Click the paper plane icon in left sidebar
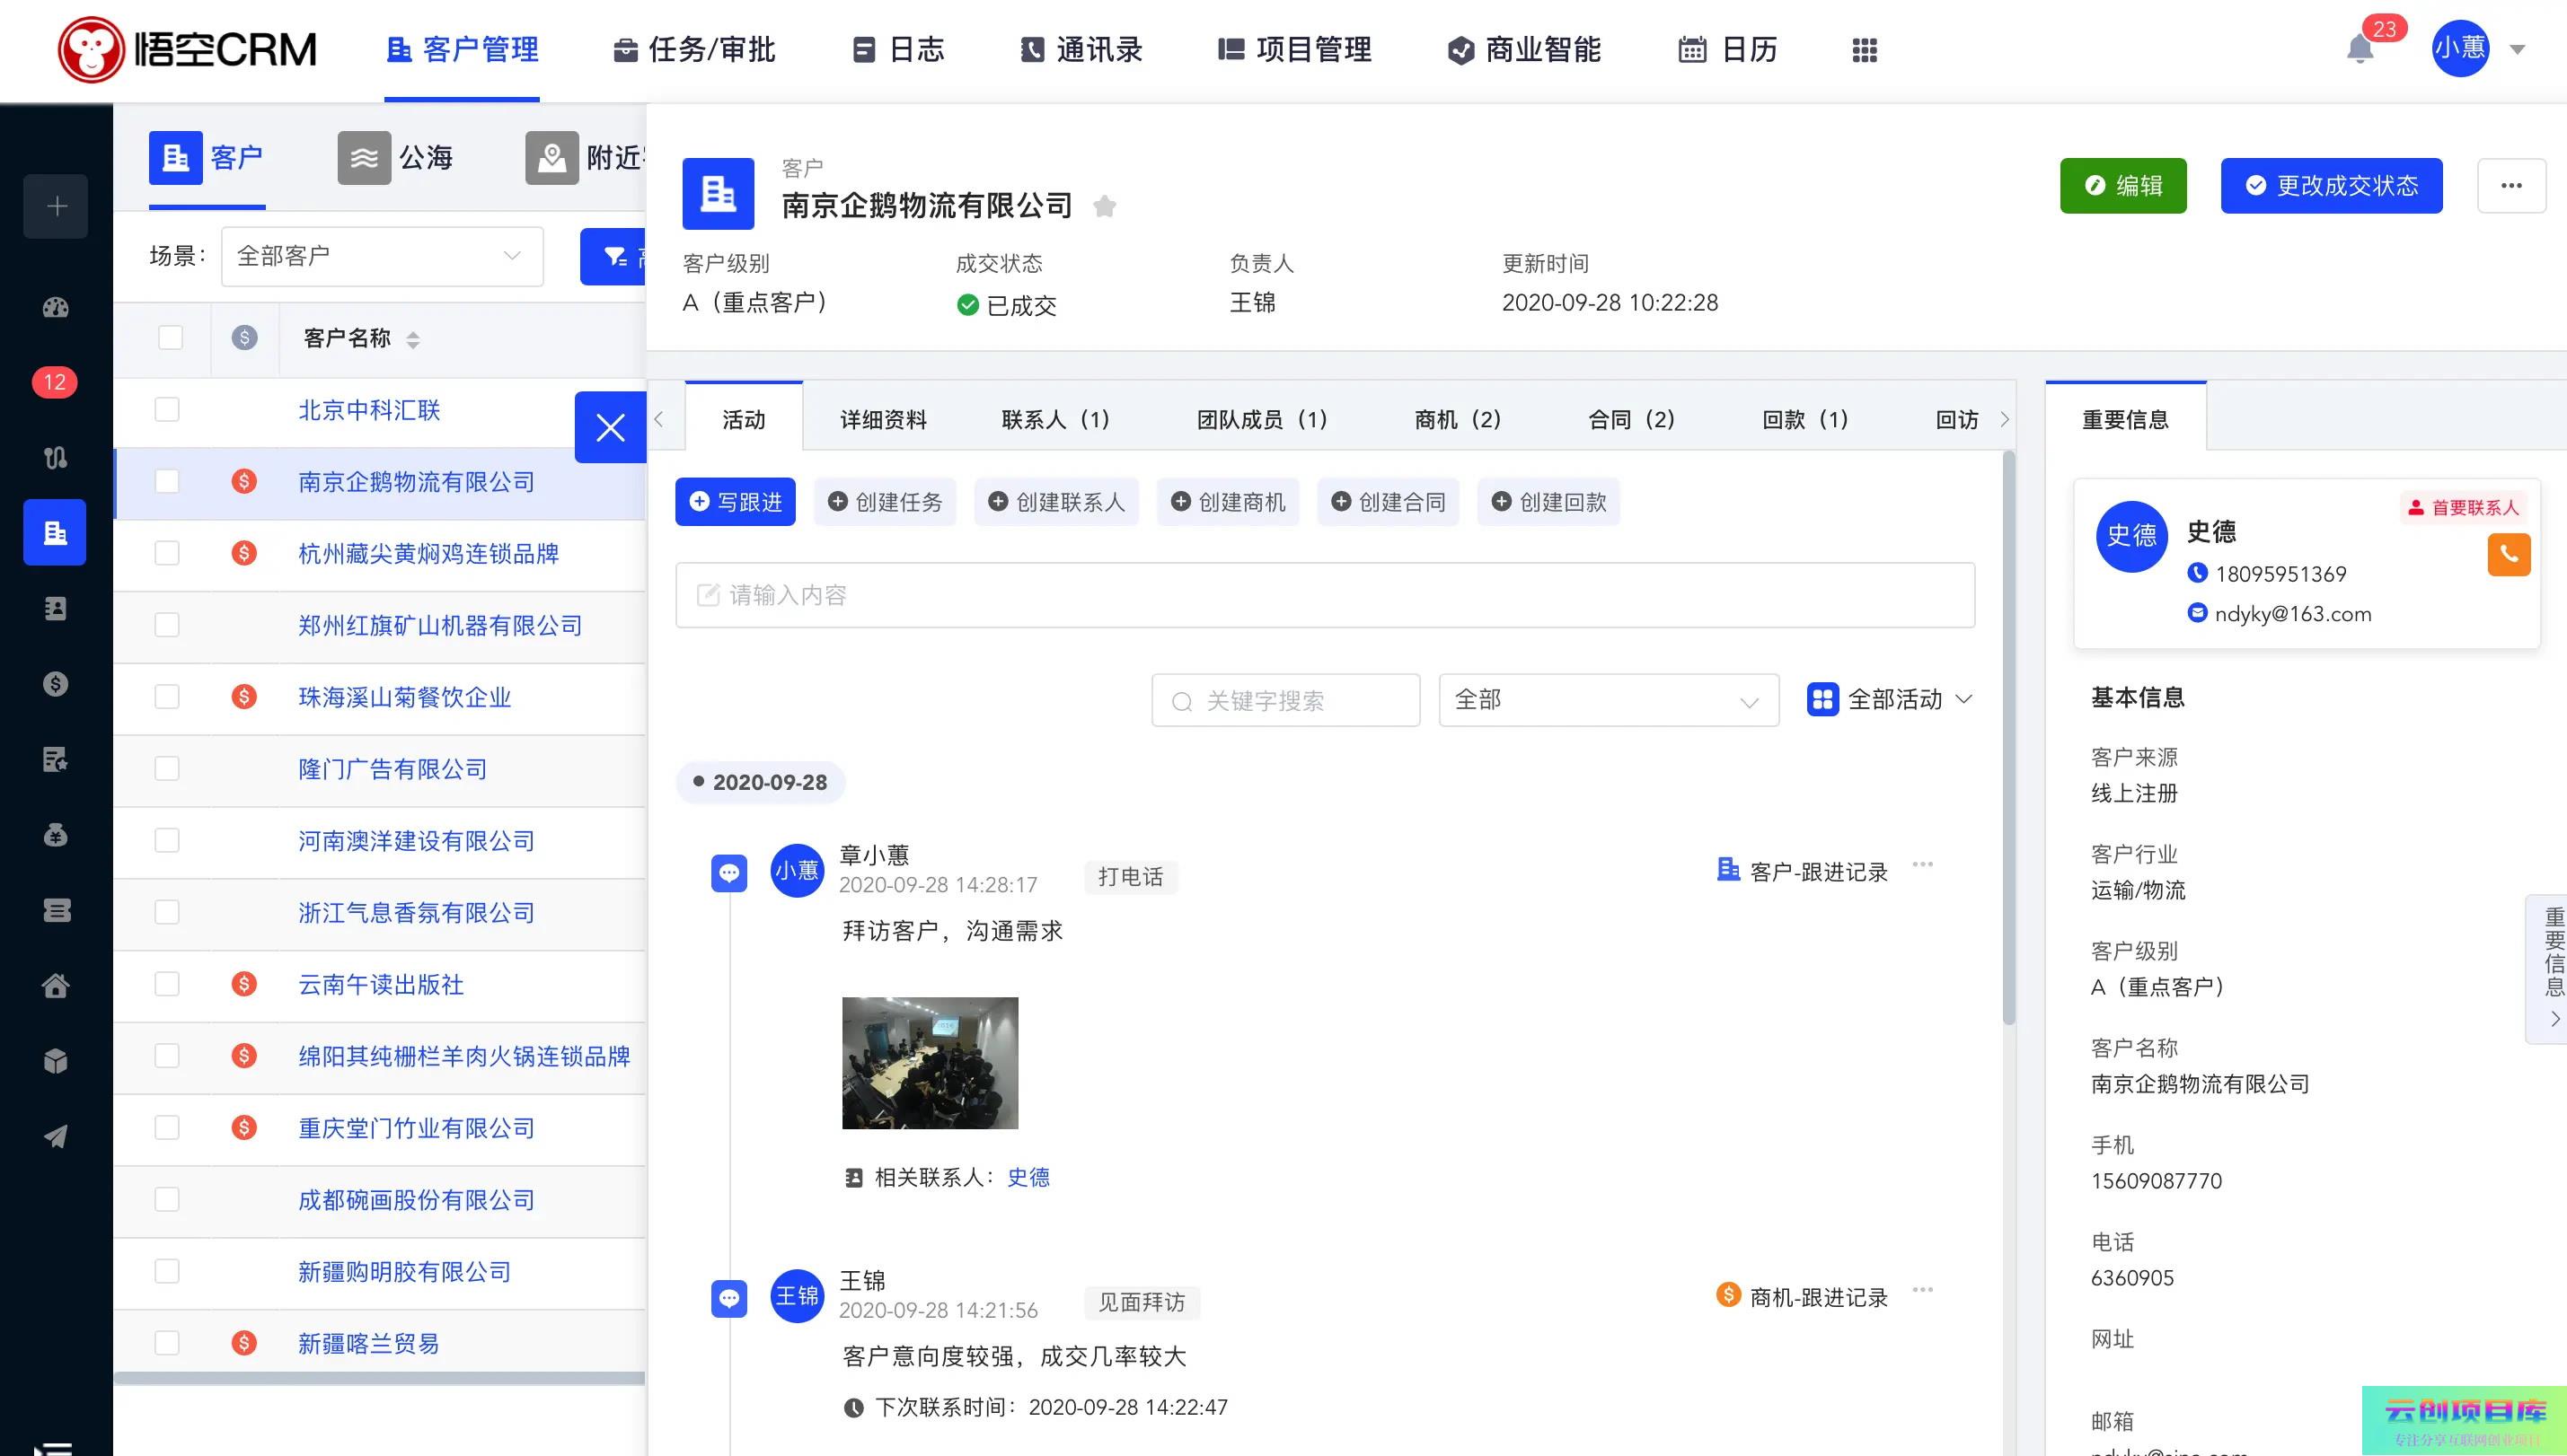The width and height of the screenshot is (2567, 1456). pyautogui.click(x=56, y=1136)
